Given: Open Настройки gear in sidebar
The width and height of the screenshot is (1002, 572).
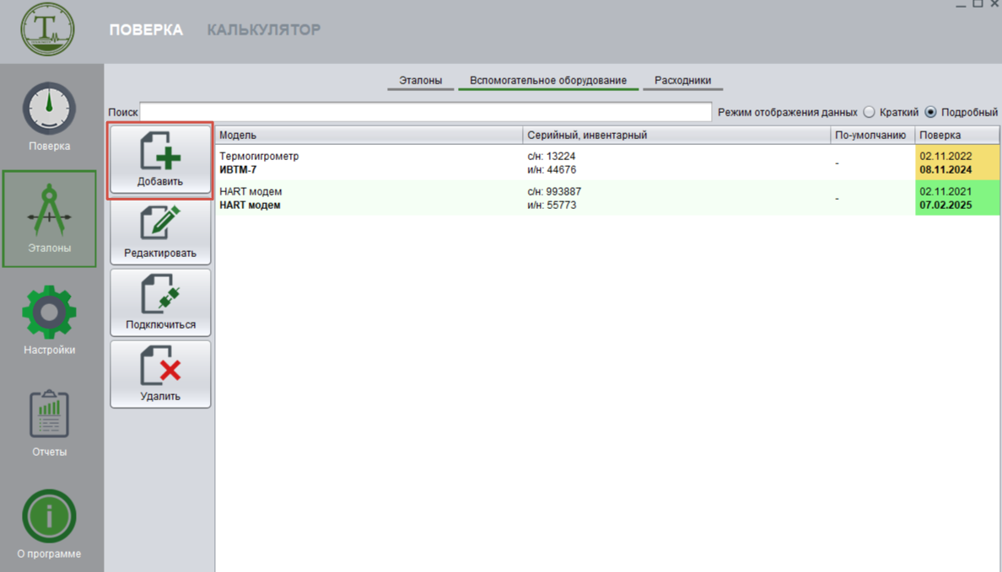Looking at the screenshot, I should [x=49, y=313].
